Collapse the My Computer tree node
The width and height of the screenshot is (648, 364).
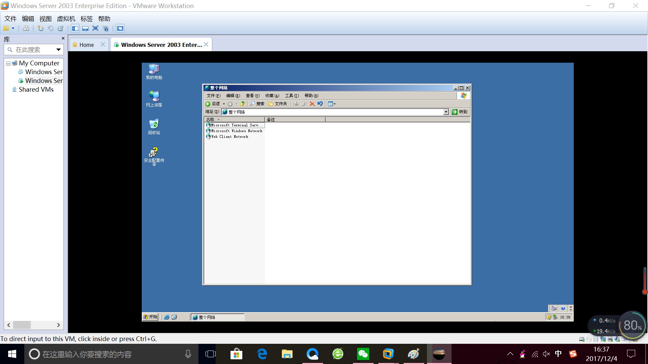tap(8, 63)
